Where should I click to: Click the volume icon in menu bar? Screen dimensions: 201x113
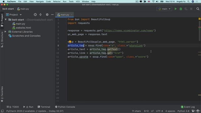157,1
